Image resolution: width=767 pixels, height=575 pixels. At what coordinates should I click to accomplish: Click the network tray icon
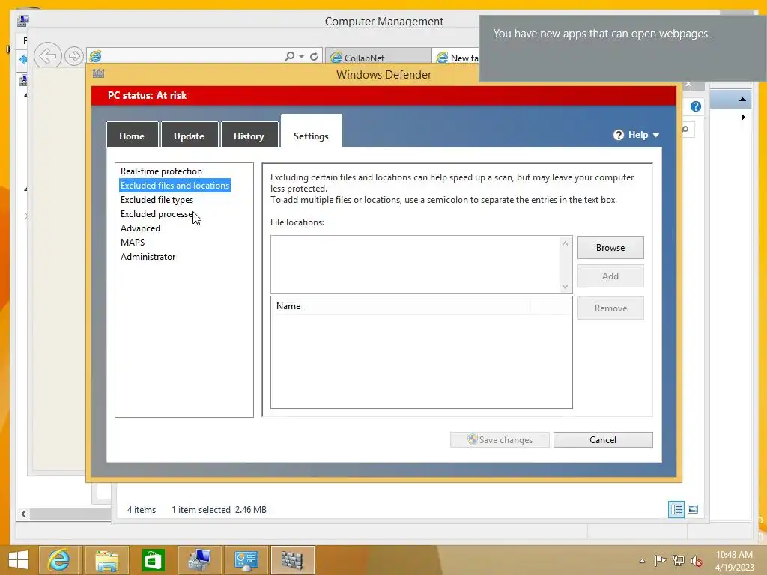(679, 560)
